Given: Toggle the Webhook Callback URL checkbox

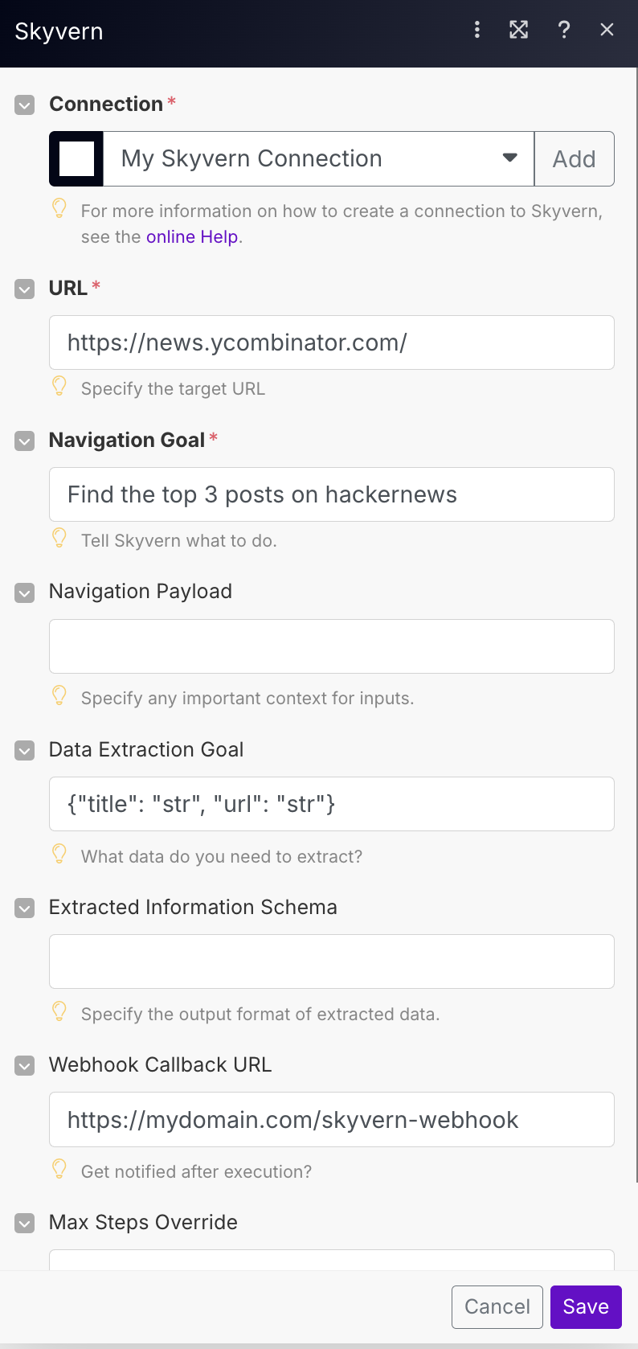Looking at the screenshot, I should tap(25, 1066).
